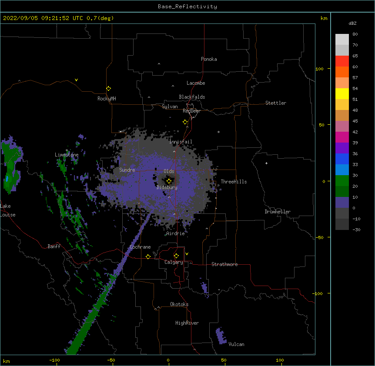Click the white asterisk east of Innisfail
Screen dimensions: 375x366
pyautogui.click(x=218, y=132)
